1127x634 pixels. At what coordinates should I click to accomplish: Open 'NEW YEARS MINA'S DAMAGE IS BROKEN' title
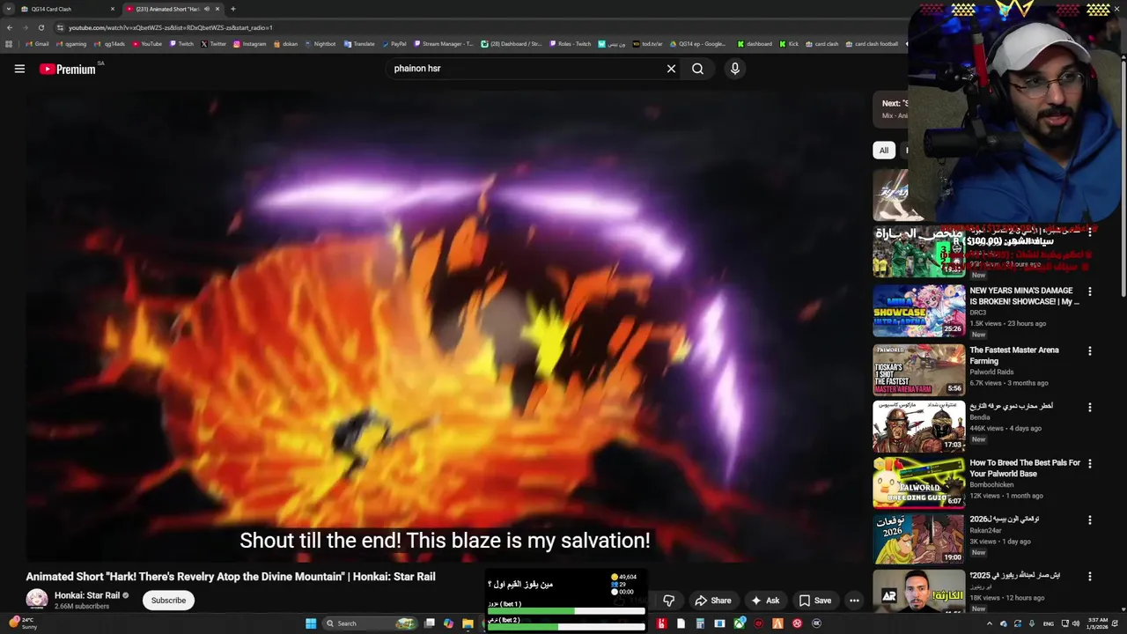click(x=1024, y=296)
